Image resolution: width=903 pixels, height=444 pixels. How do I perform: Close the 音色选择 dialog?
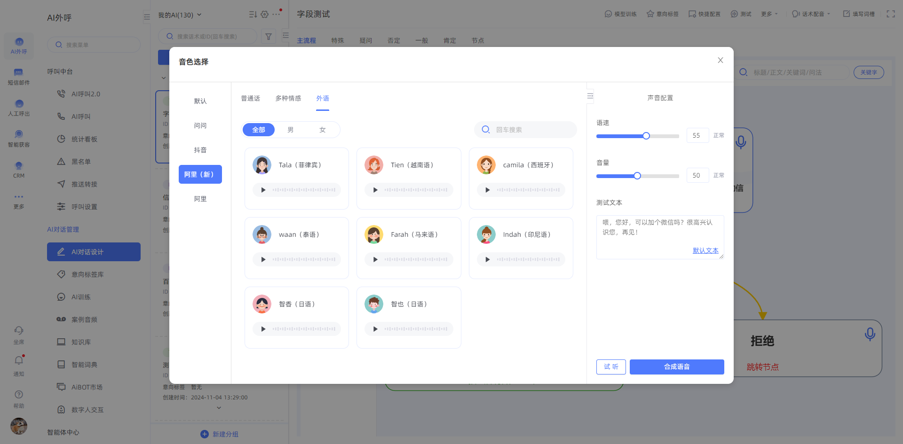tap(720, 60)
